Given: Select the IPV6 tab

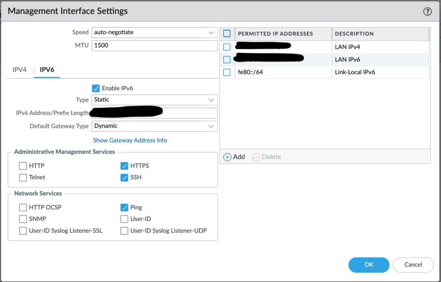Looking at the screenshot, I should click(47, 70).
